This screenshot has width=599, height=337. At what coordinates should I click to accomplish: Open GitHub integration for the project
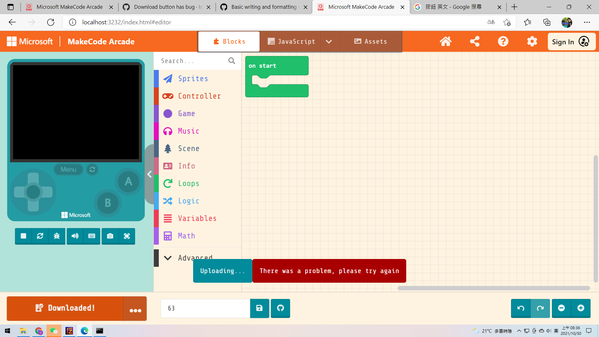coord(280,308)
